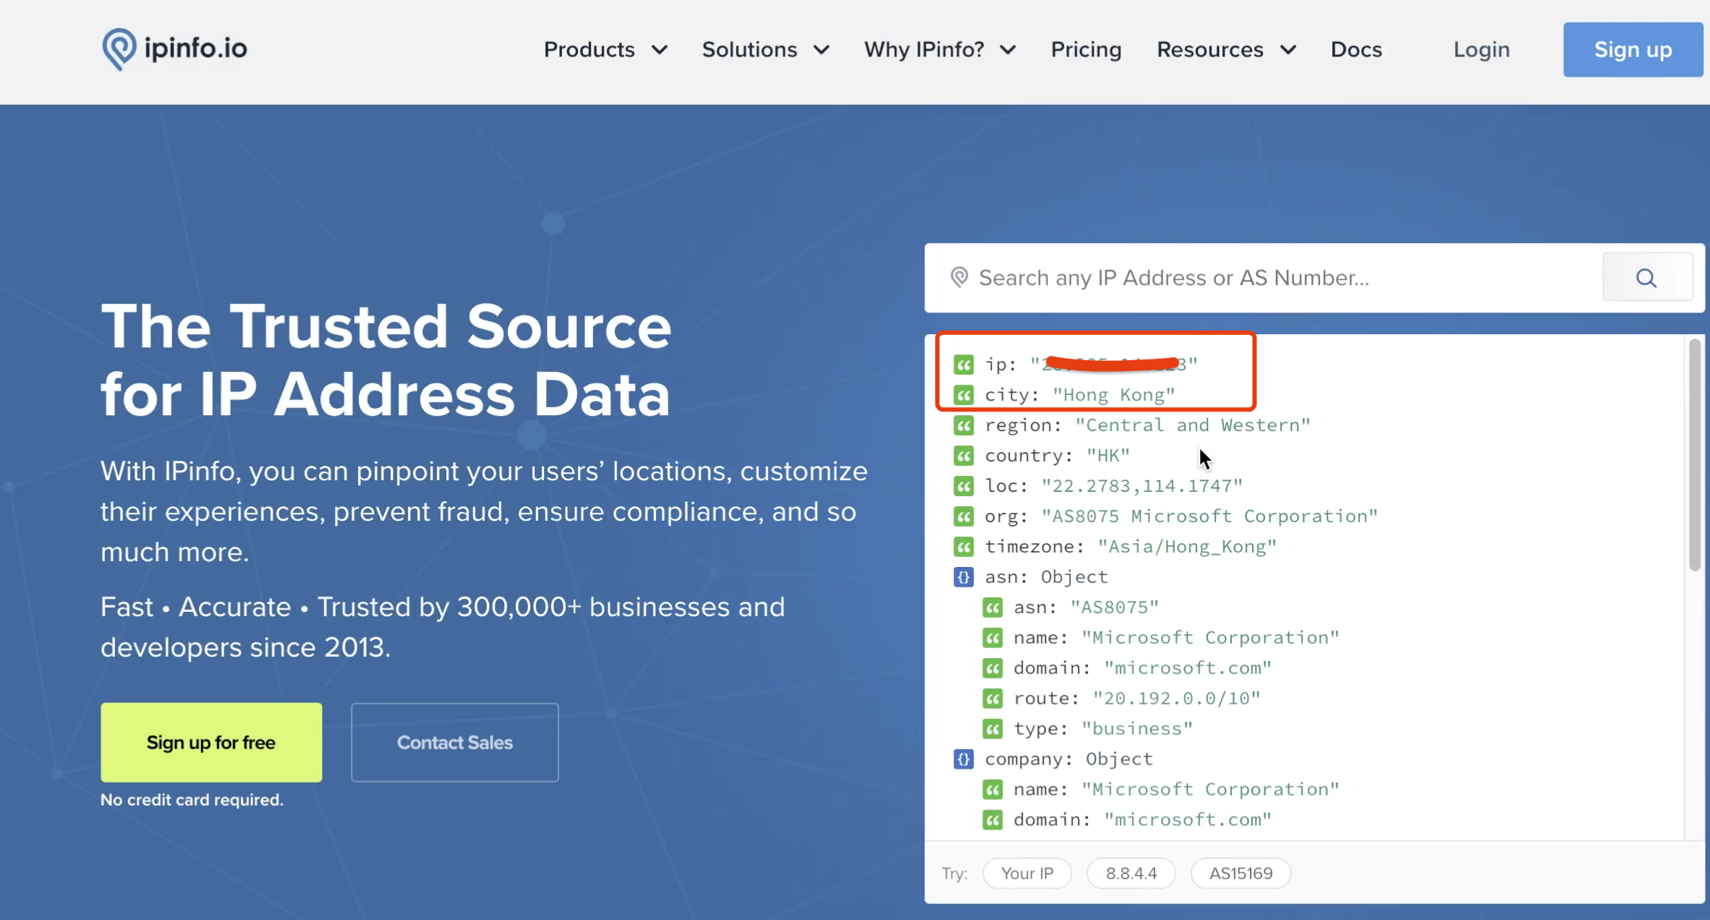The image size is (1710, 920).
Task: Select the "Central and Western" region value
Action: (1193, 425)
